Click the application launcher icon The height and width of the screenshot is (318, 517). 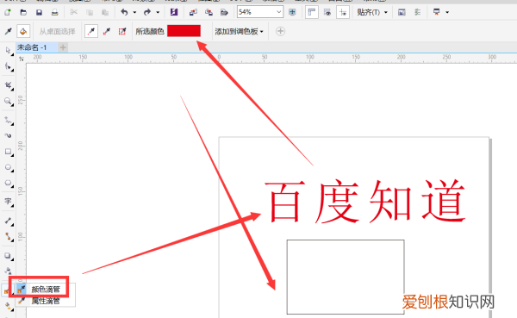437,13
